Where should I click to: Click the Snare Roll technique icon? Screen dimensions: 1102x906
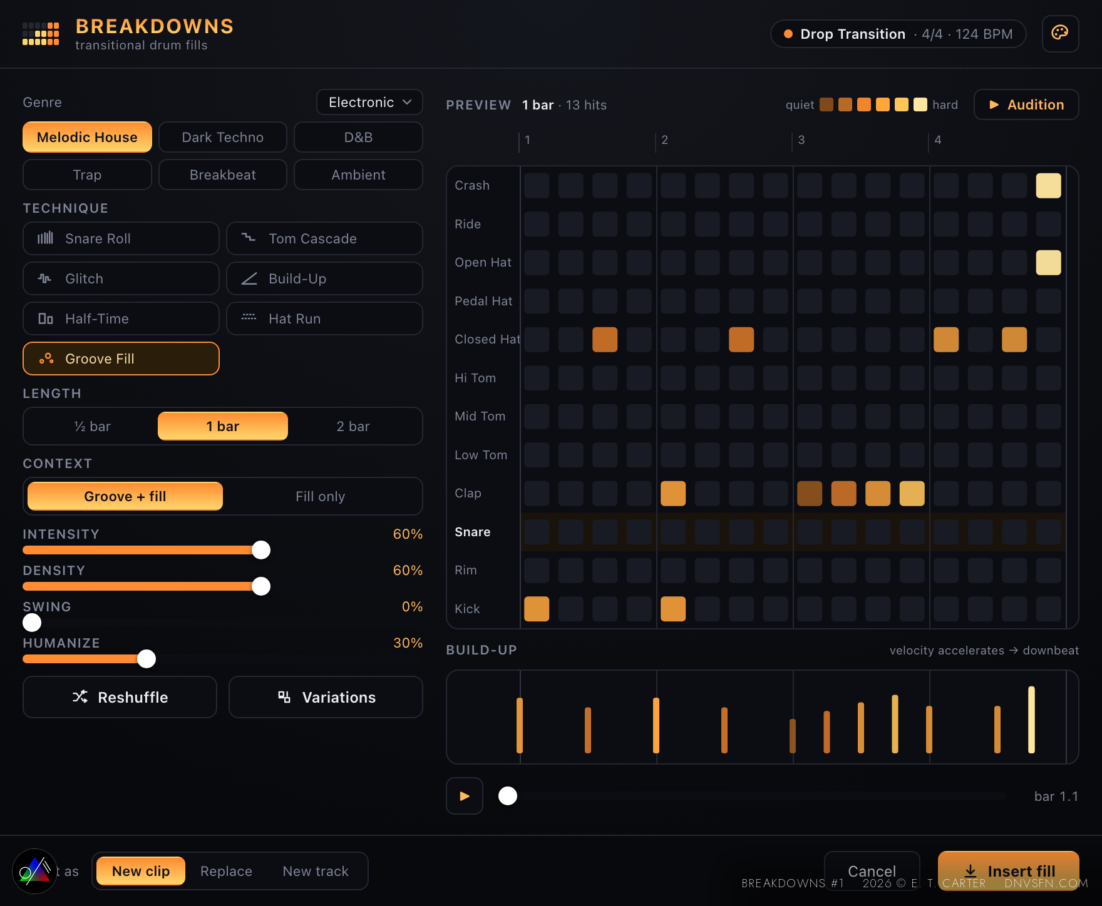[x=45, y=238]
